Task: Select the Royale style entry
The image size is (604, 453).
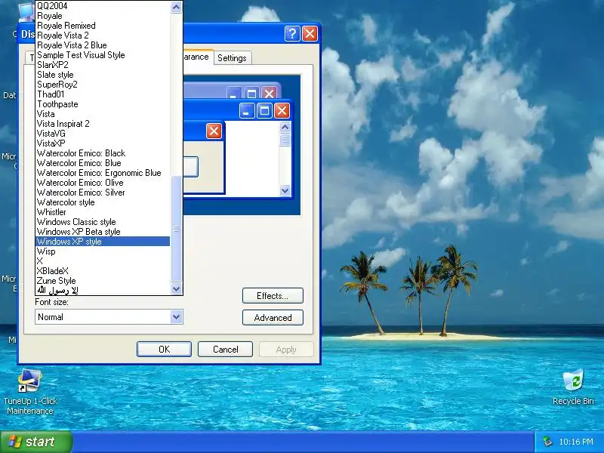Action: point(103,16)
